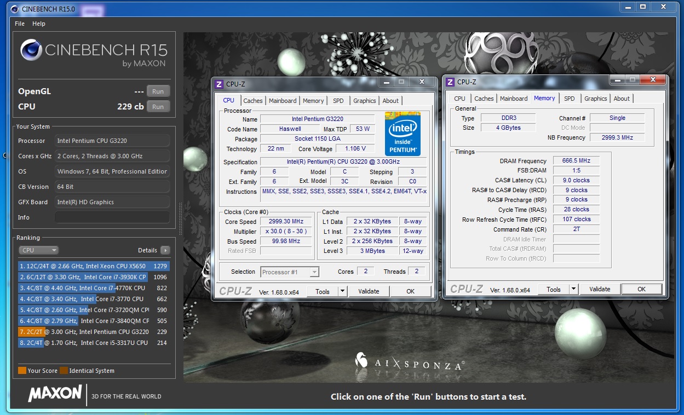Image resolution: width=684 pixels, height=415 pixels.
Task: Select ranking entry Intel Xeon CPU X5650
Action: (x=94, y=266)
